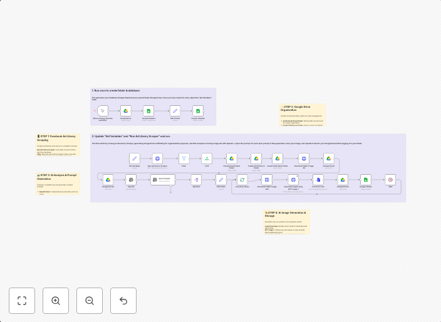The width and height of the screenshot is (441, 322).
Task: Select the STEP 1 Facebook Ad Library Scraping note
Action: (x=58, y=145)
